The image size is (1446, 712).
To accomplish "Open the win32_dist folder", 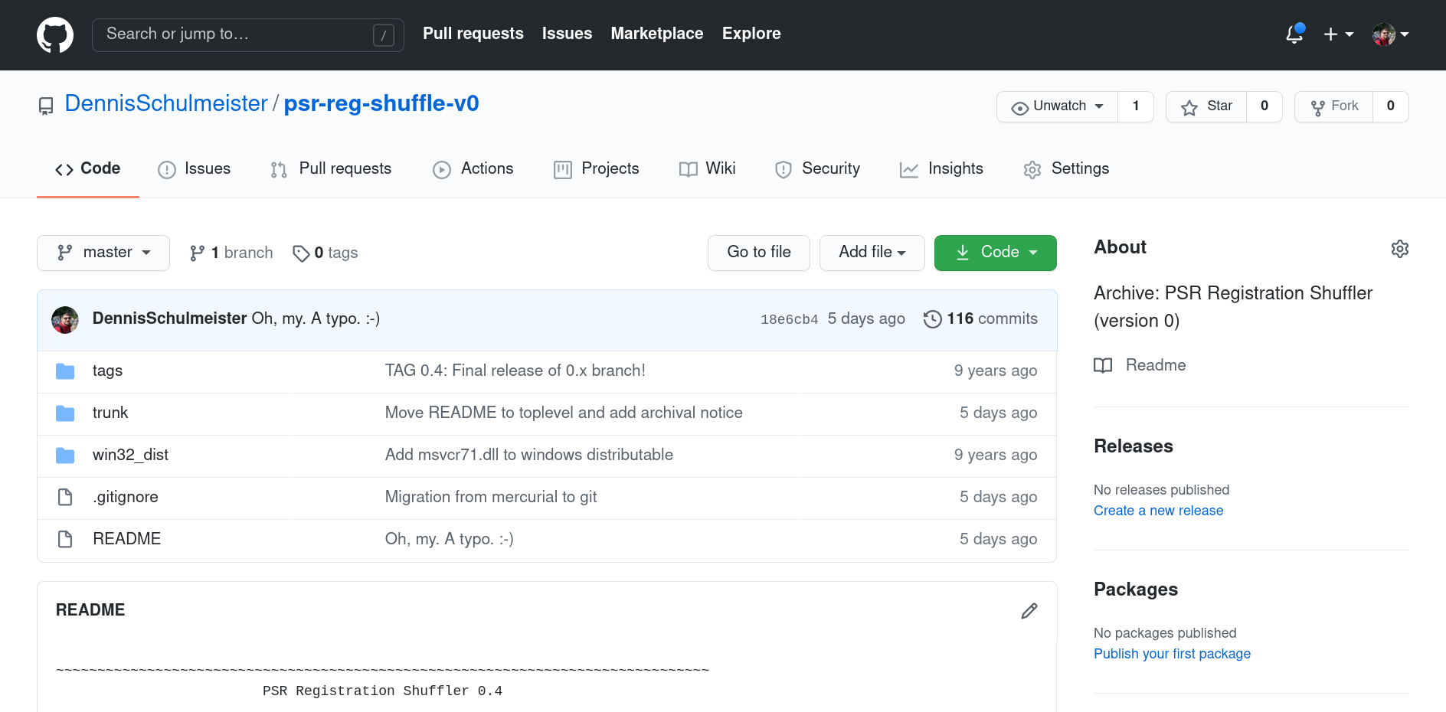I will tap(130, 456).
